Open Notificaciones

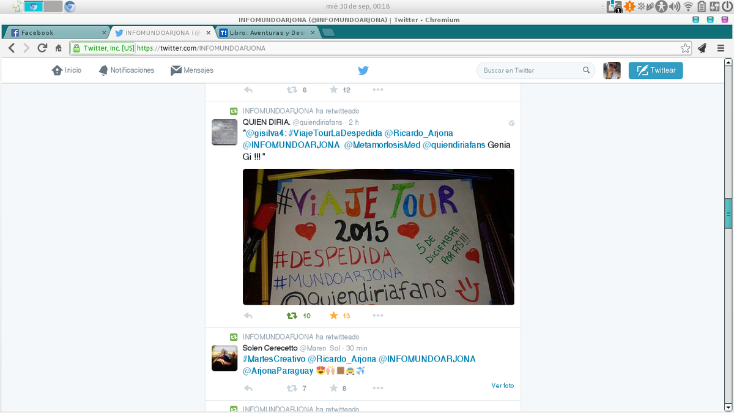[127, 70]
